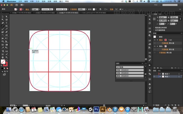Select the Zoom tool
Viewport: 183px width, 114px height.
[6, 57]
